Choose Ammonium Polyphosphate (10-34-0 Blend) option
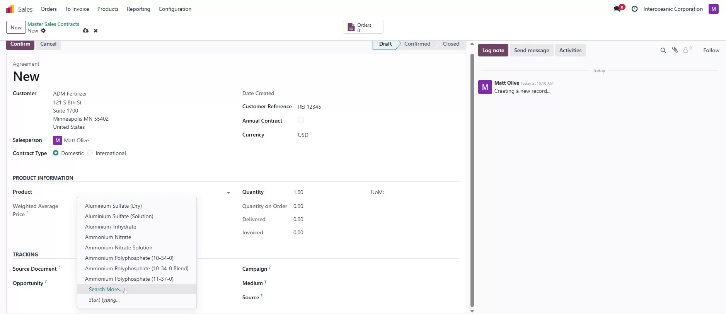This screenshot has height=314, width=726. 137,268
